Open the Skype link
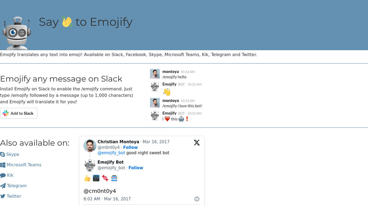 point(13,154)
